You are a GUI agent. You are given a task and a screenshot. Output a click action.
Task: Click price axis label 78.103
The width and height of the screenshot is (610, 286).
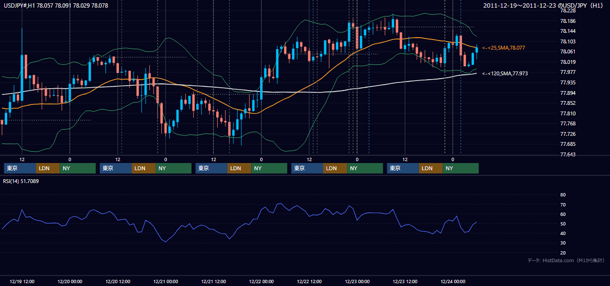[568, 41]
